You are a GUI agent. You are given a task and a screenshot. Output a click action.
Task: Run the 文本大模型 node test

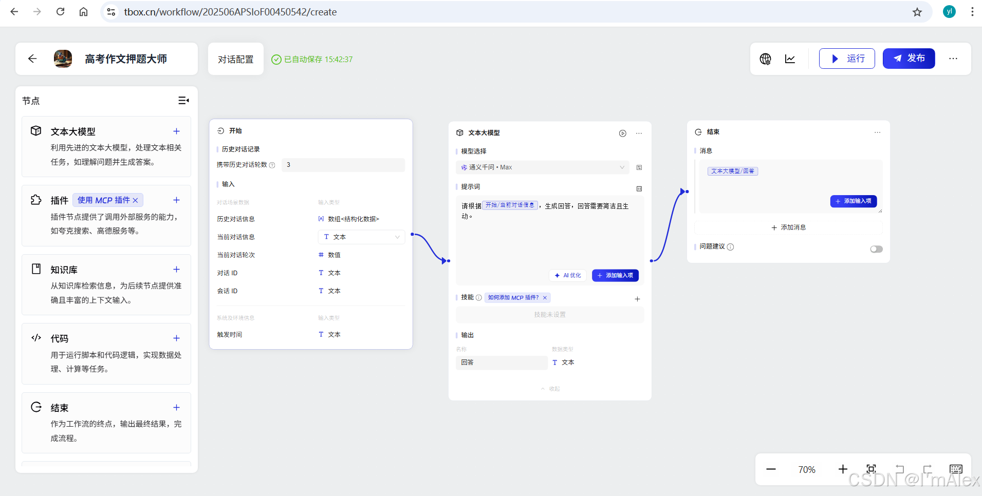tap(622, 133)
